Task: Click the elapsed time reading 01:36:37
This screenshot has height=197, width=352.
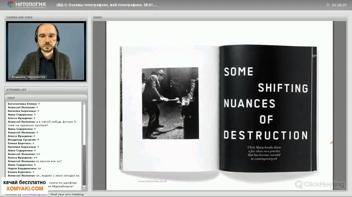Action: tap(339, 5)
